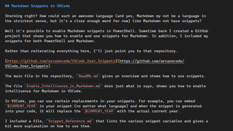Image resolution: width=233 pixels, height=131 pixels.
Task: Click the `Enable_Intellisense_in_Markdown.md` inline code
Action: (x=63, y=86)
